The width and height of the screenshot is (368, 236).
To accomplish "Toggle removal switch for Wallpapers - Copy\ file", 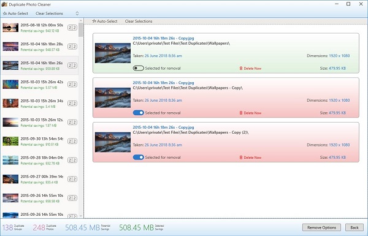I will 138,113.
